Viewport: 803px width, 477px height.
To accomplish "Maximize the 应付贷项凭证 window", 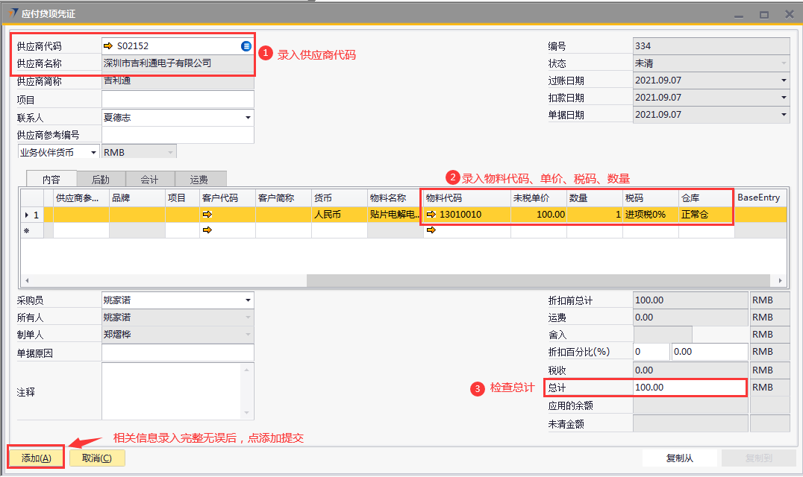I will pos(764,14).
